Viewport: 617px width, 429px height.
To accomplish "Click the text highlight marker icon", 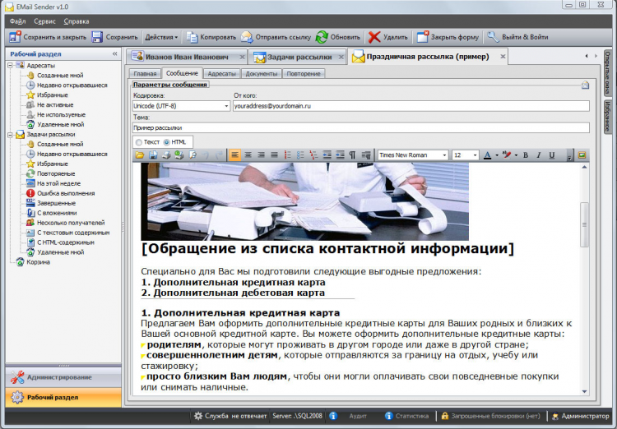I will click(x=507, y=155).
